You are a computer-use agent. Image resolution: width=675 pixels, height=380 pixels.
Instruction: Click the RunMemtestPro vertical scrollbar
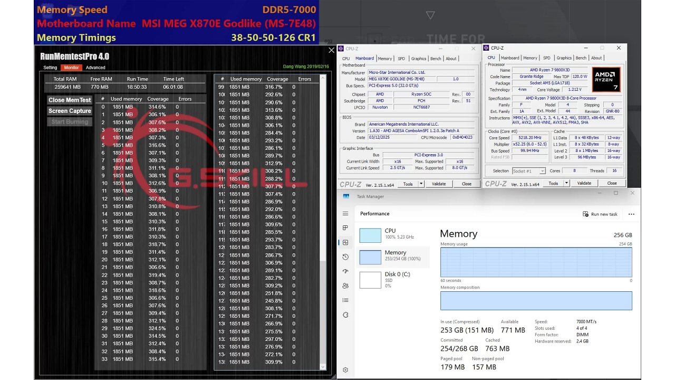click(323, 222)
